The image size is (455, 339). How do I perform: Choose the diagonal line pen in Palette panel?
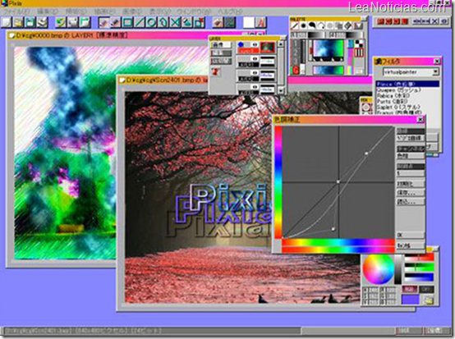pos(295,25)
